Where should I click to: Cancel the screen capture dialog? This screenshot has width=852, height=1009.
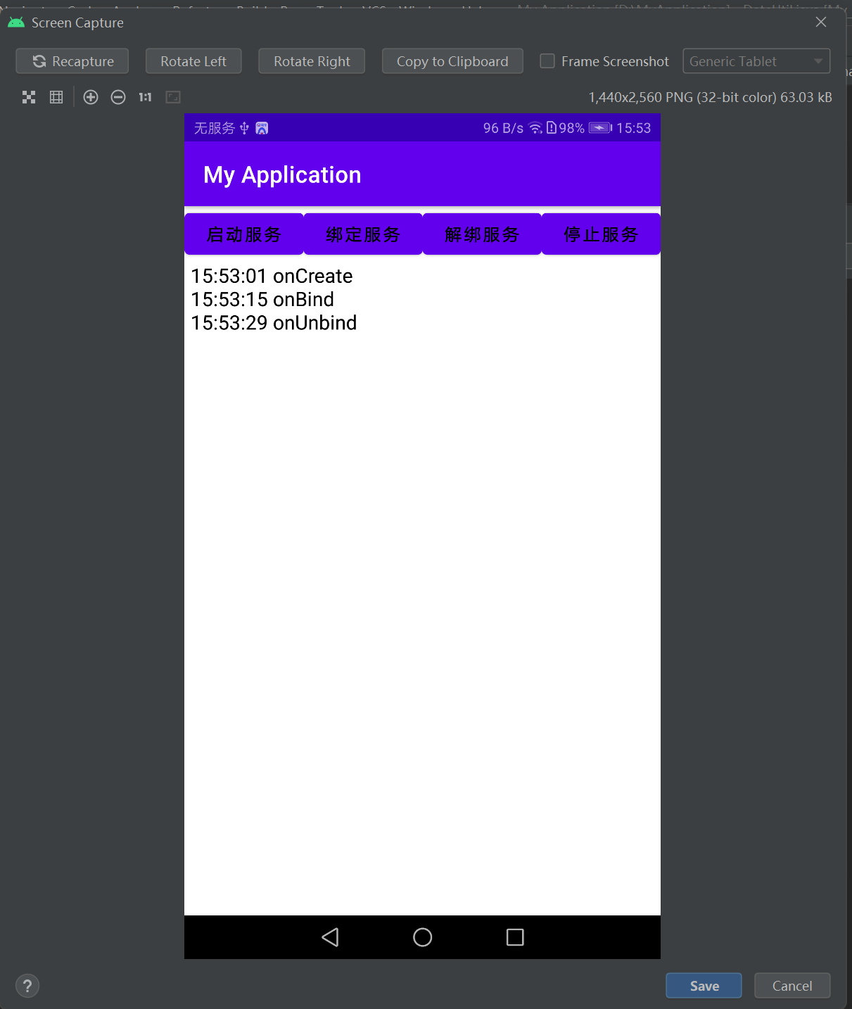click(792, 986)
